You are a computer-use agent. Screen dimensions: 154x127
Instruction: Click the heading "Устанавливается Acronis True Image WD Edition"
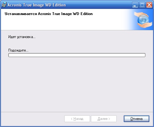[x=49, y=14]
